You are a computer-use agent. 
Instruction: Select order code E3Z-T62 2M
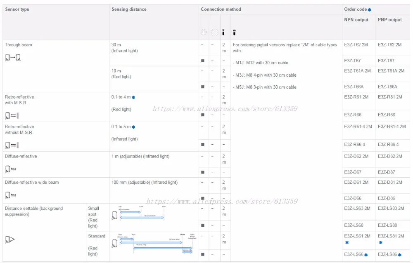click(x=356, y=45)
